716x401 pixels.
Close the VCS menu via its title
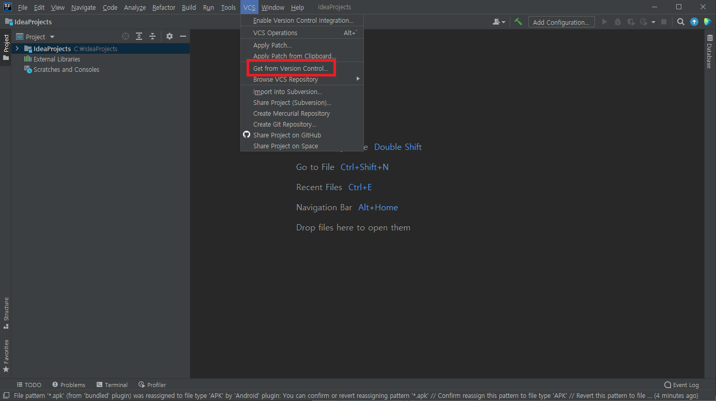tap(250, 7)
